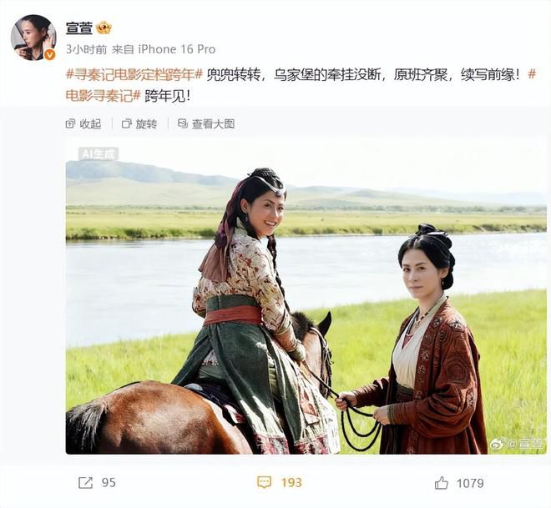Click the image icon beside 查看大图

[183, 123]
